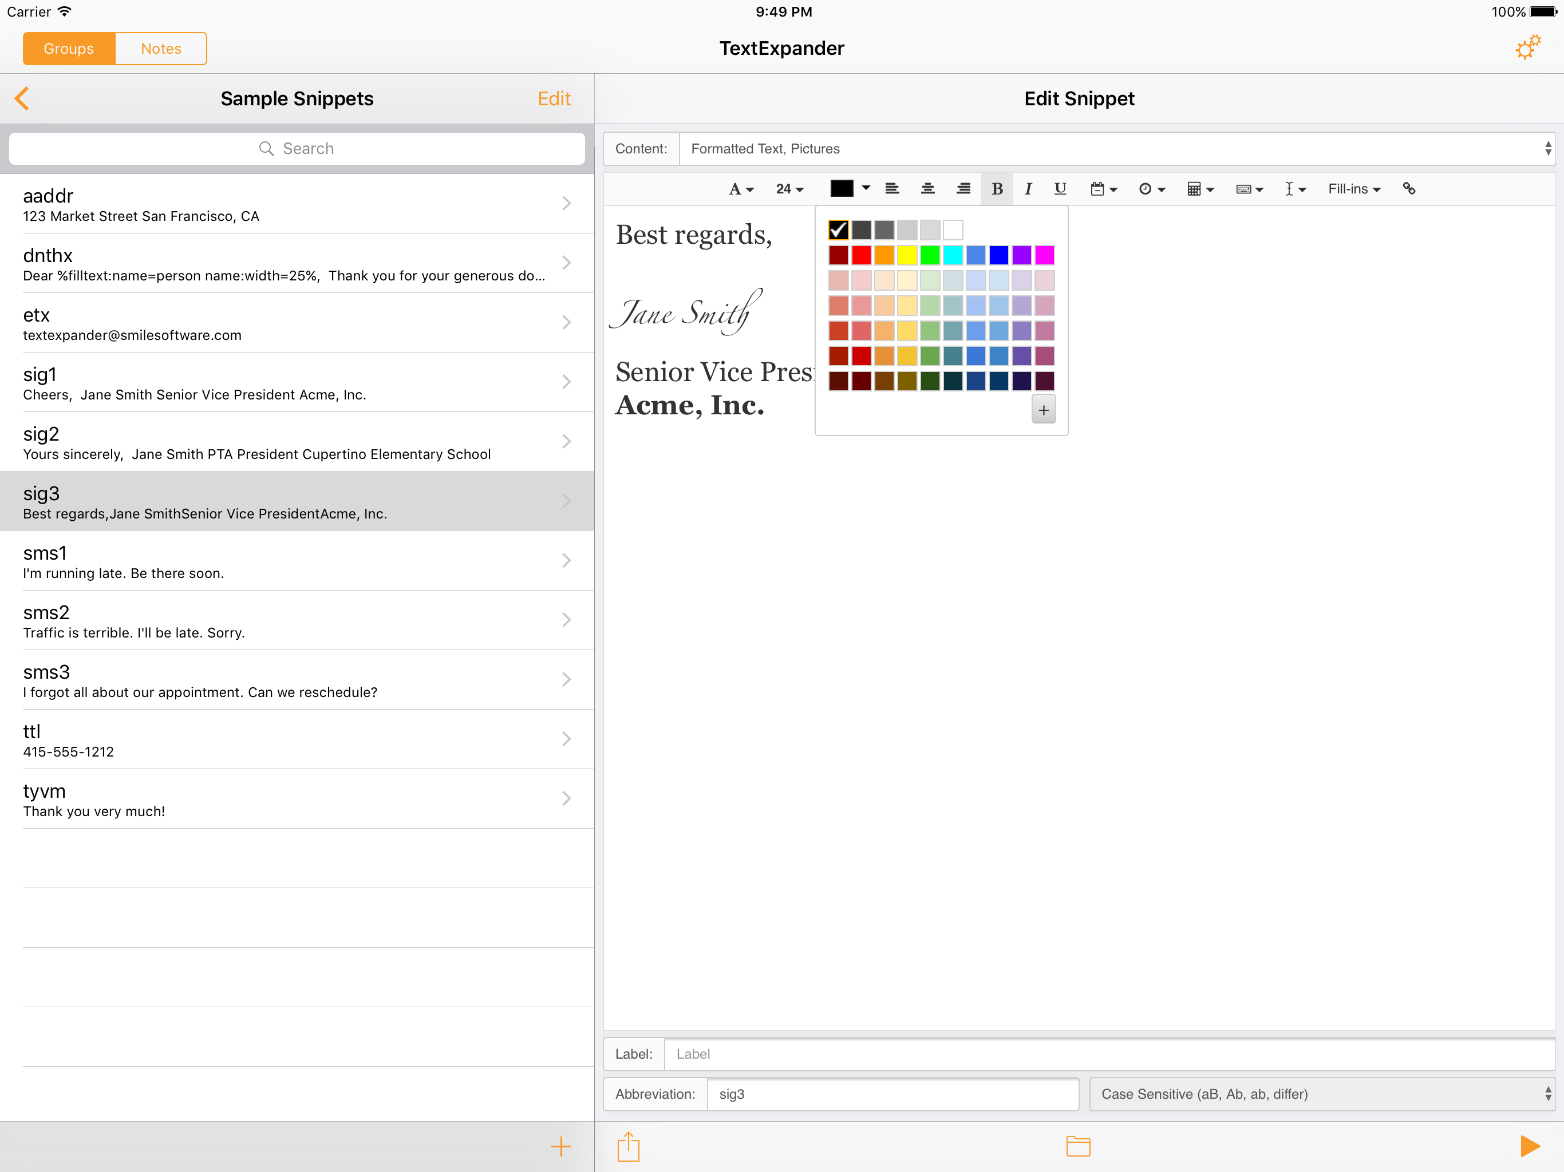Viewport: 1564px width, 1172px height.
Task: Switch to the Notes tab
Action: (x=160, y=49)
